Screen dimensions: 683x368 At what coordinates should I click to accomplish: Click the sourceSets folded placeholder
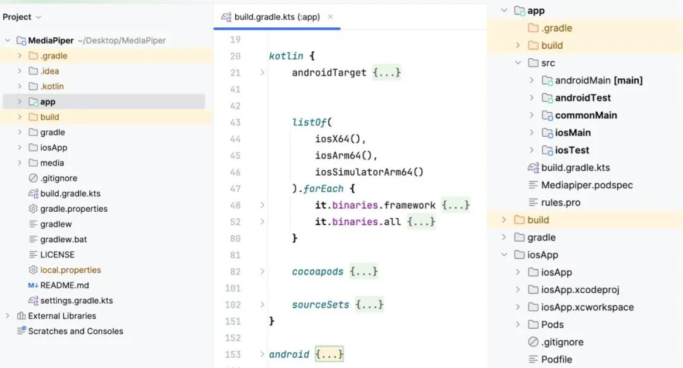point(369,304)
